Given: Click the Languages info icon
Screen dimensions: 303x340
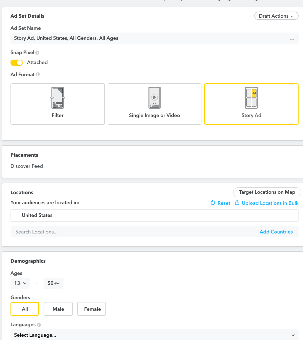Looking at the screenshot, I should (x=39, y=325).
